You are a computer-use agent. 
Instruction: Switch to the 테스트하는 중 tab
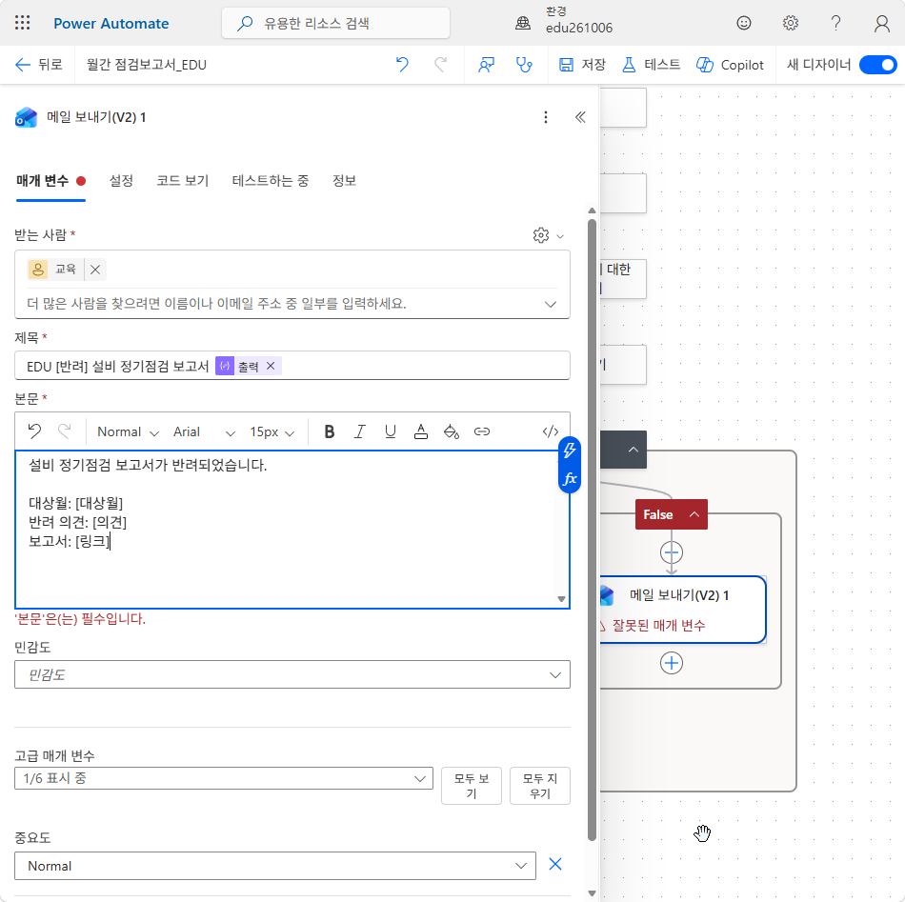[x=271, y=181]
